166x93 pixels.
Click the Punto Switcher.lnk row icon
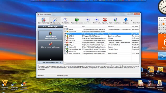67,53
